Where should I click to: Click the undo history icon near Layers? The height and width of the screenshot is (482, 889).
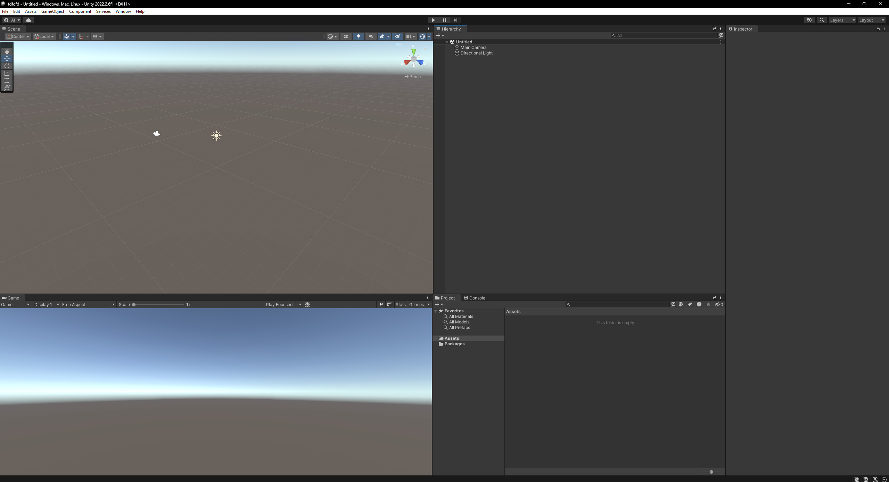click(x=809, y=20)
